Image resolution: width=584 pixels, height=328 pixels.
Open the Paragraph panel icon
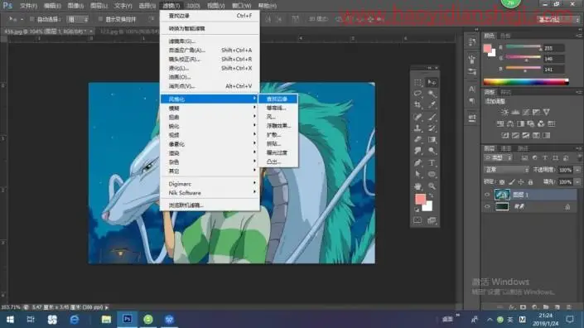(472, 101)
